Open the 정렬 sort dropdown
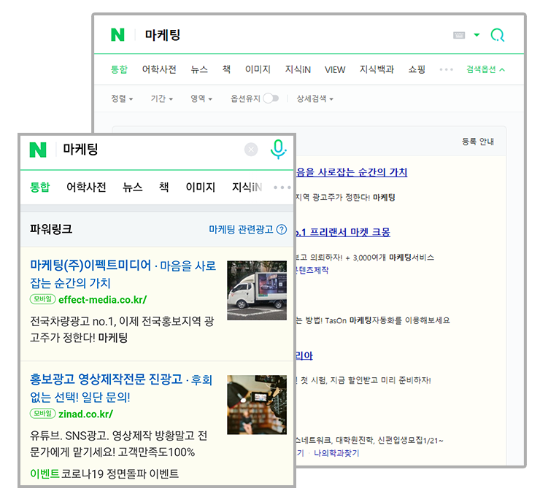 tap(122, 99)
